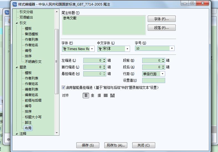Select 编者列表 in the tree
Viewport: 218px width, 152px height.
[x=32, y=89]
